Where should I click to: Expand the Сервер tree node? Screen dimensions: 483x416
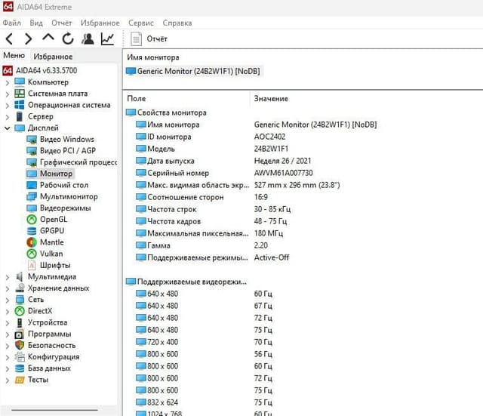(x=8, y=117)
